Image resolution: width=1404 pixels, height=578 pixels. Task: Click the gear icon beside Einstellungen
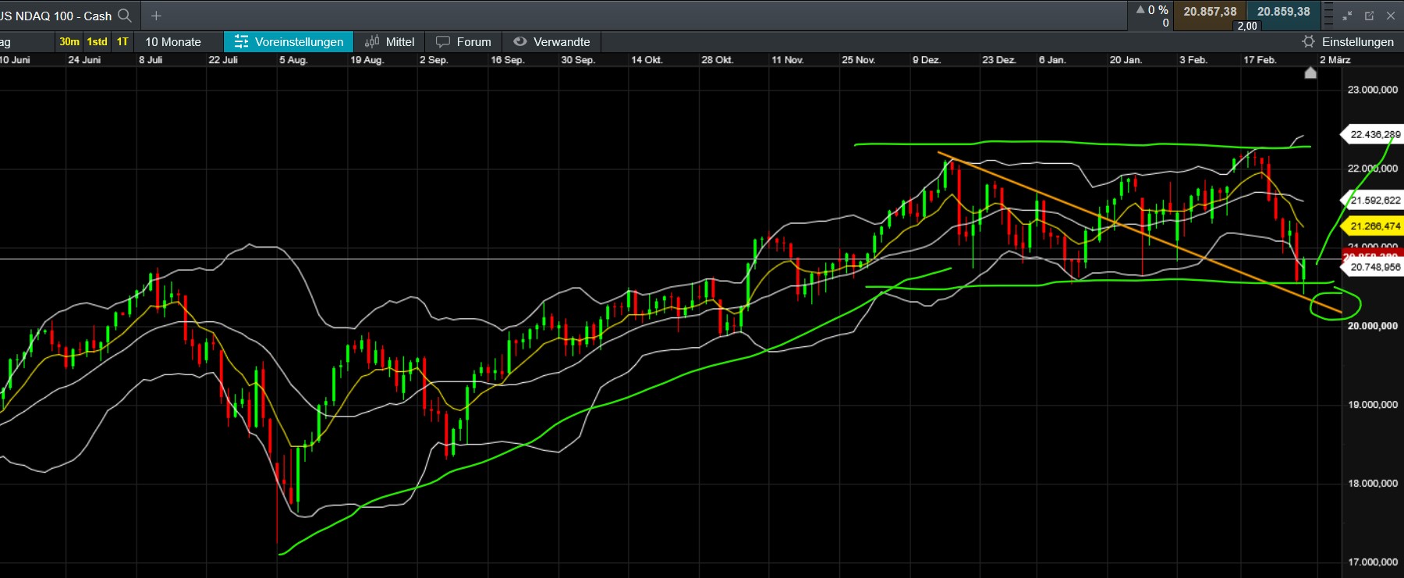click(1309, 42)
